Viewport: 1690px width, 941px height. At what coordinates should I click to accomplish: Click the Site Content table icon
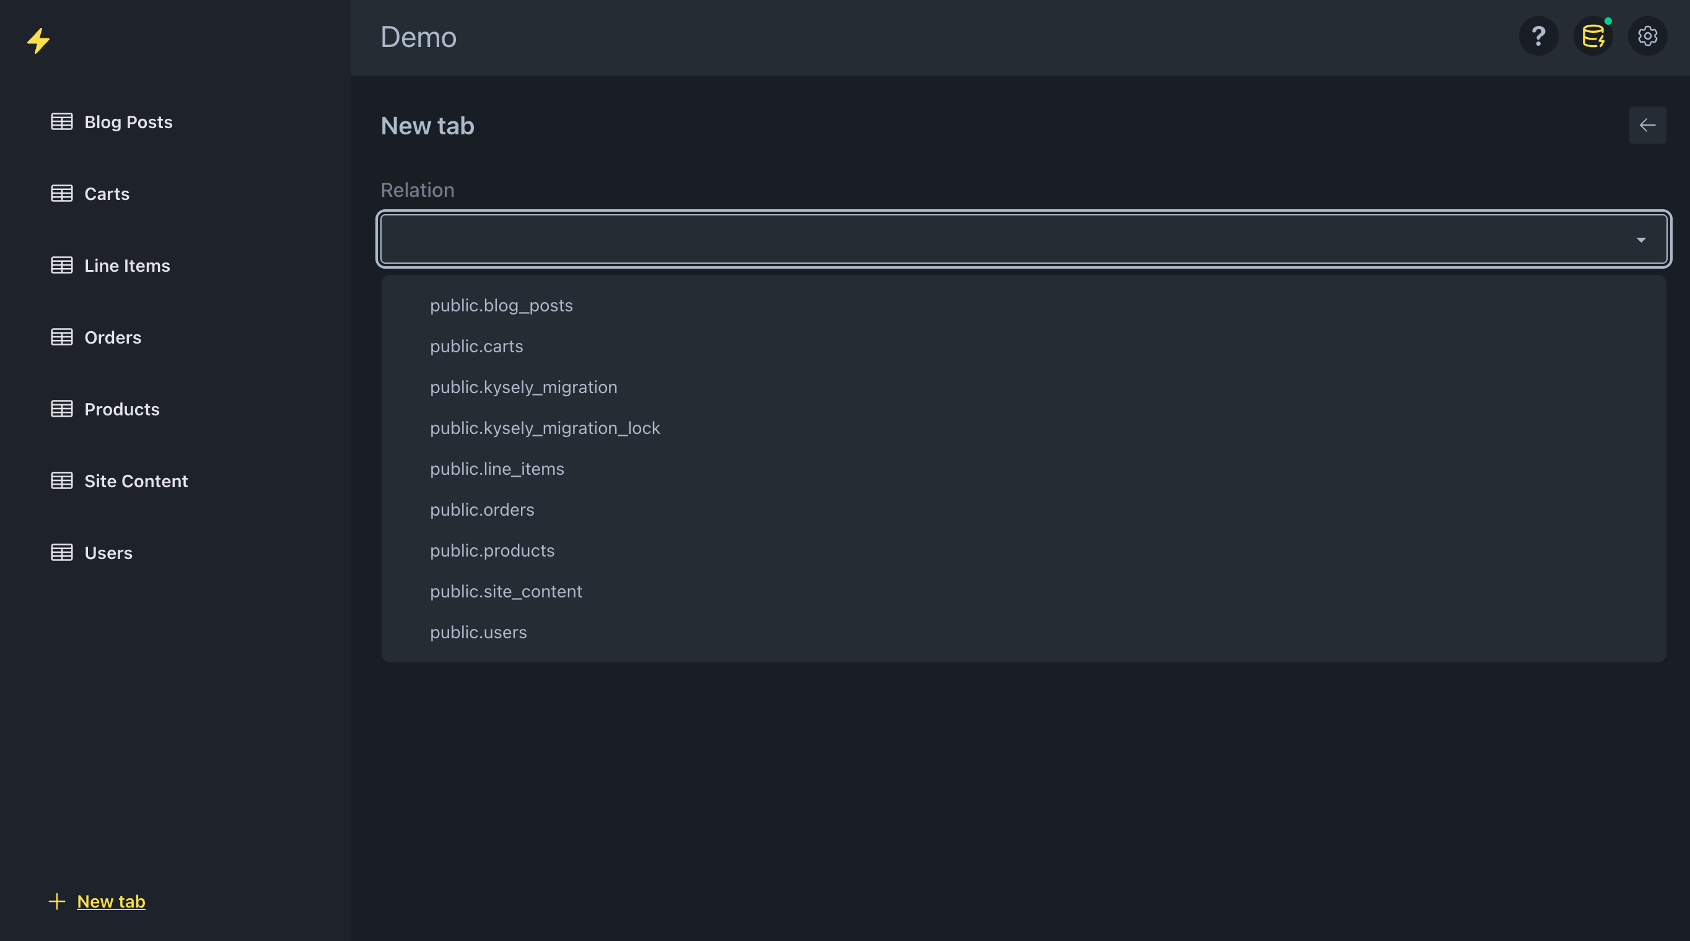tap(62, 480)
